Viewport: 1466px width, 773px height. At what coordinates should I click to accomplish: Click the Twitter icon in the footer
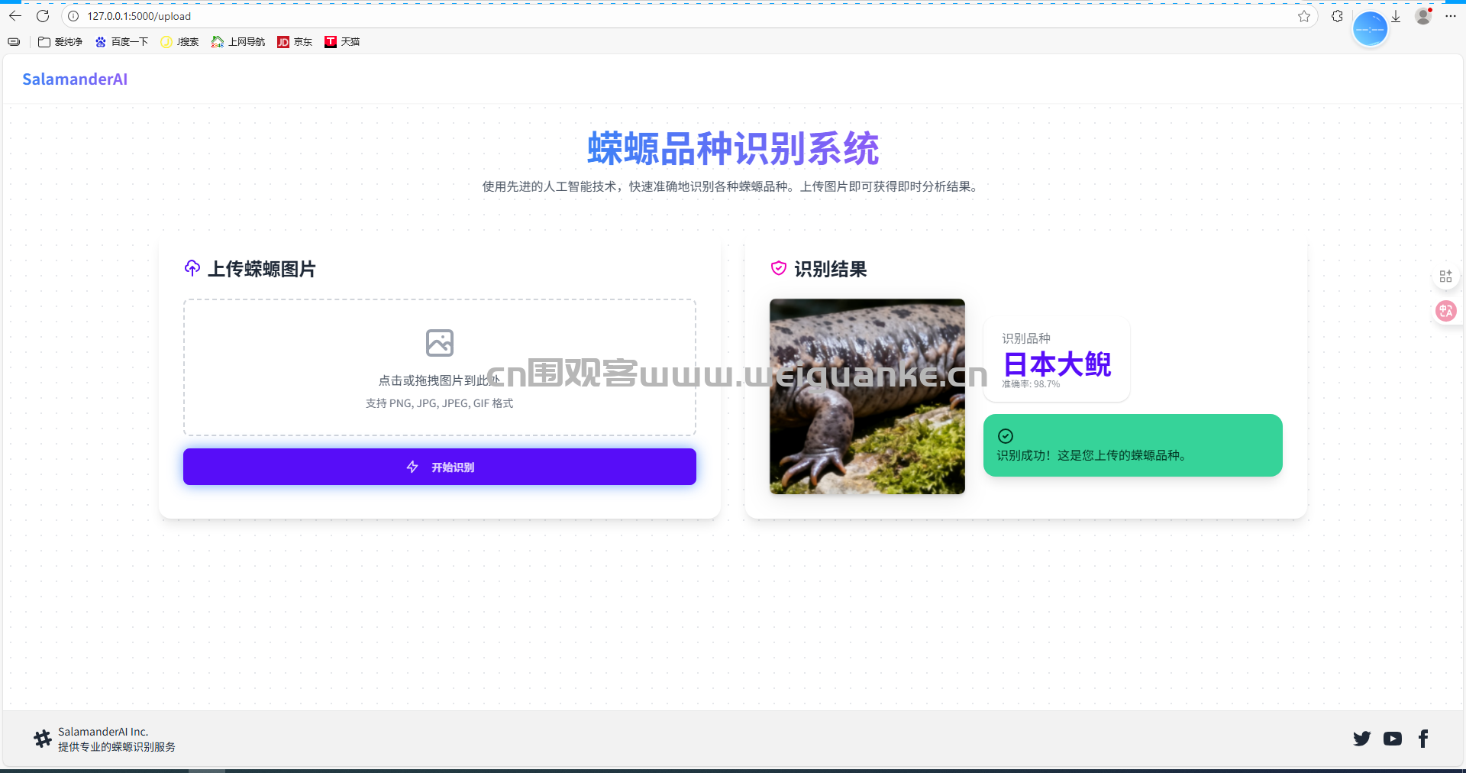pyautogui.click(x=1361, y=739)
